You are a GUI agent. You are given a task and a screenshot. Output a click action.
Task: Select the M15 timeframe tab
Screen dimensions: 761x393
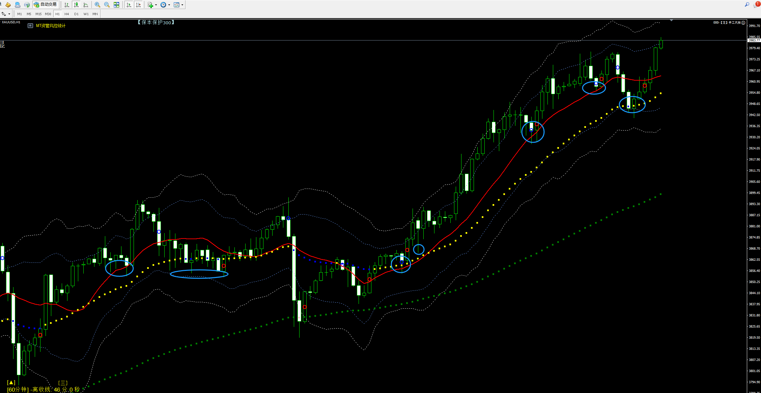point(38,14)
